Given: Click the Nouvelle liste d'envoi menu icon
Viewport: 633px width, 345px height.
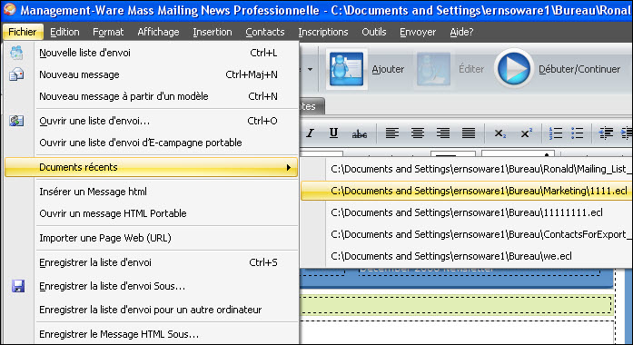Looking at the screenshot, I should coord(16,53).
